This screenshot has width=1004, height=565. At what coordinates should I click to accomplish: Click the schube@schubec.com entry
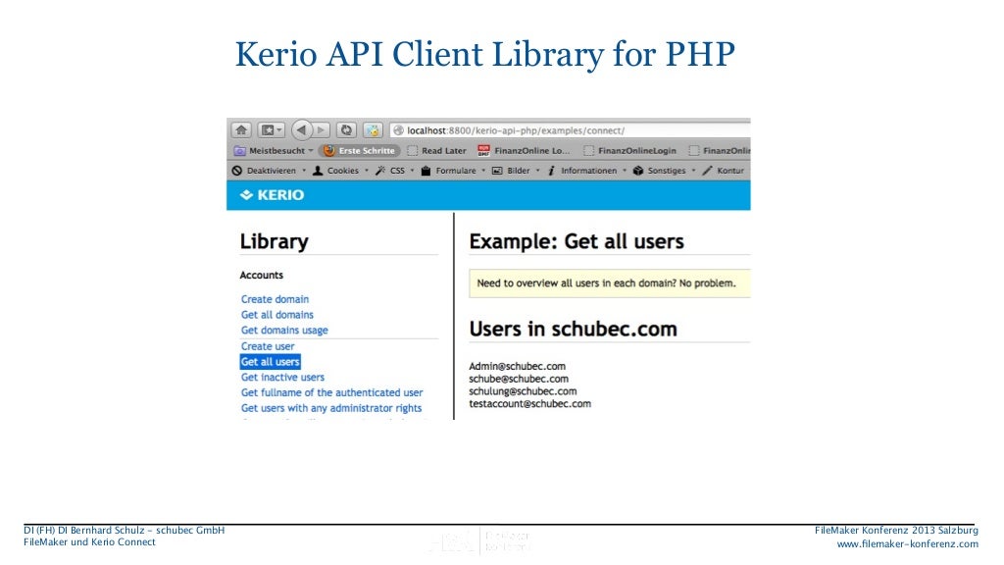click(519, 379)
